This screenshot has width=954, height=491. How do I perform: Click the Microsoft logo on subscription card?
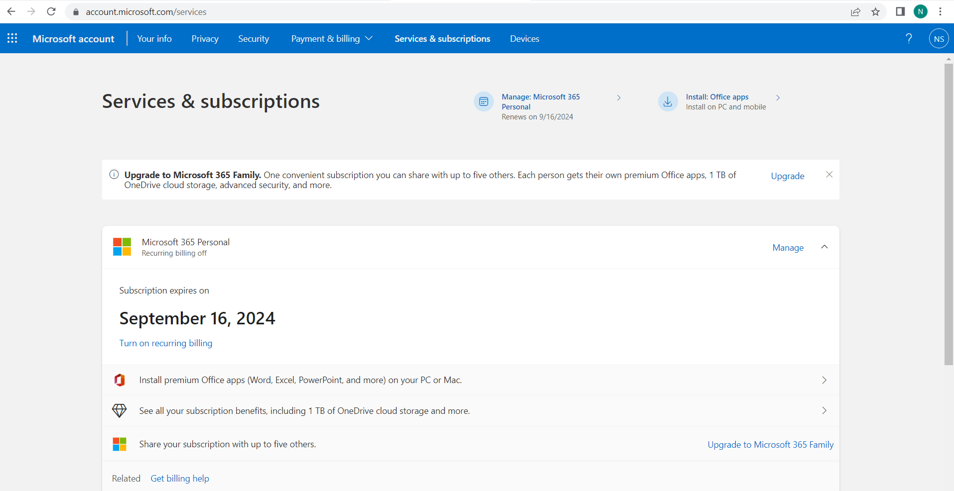click(122, 247)
